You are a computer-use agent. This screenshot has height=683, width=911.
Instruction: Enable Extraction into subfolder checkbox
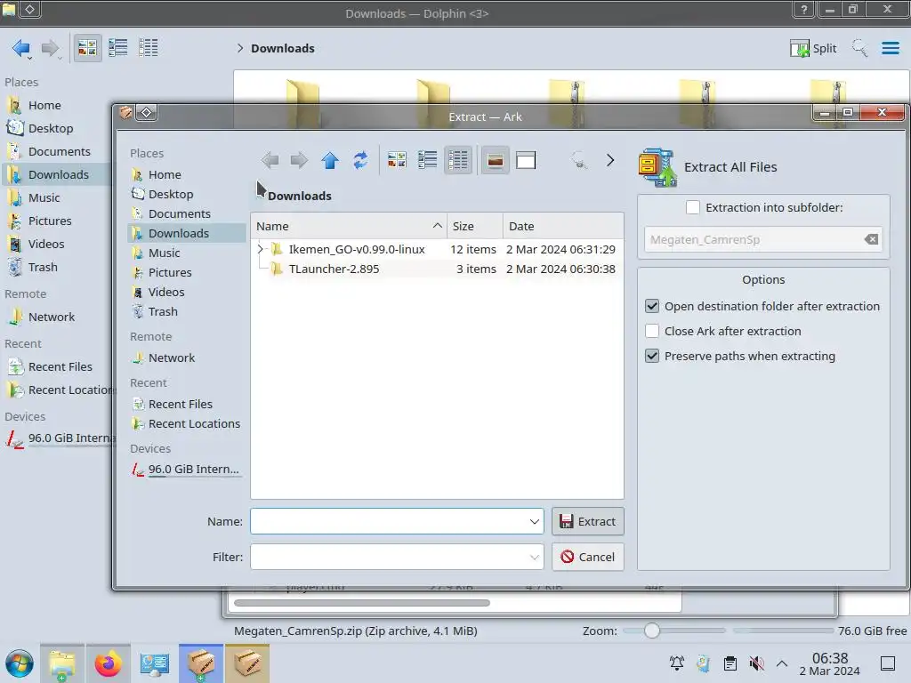click(x=692, y=207)
